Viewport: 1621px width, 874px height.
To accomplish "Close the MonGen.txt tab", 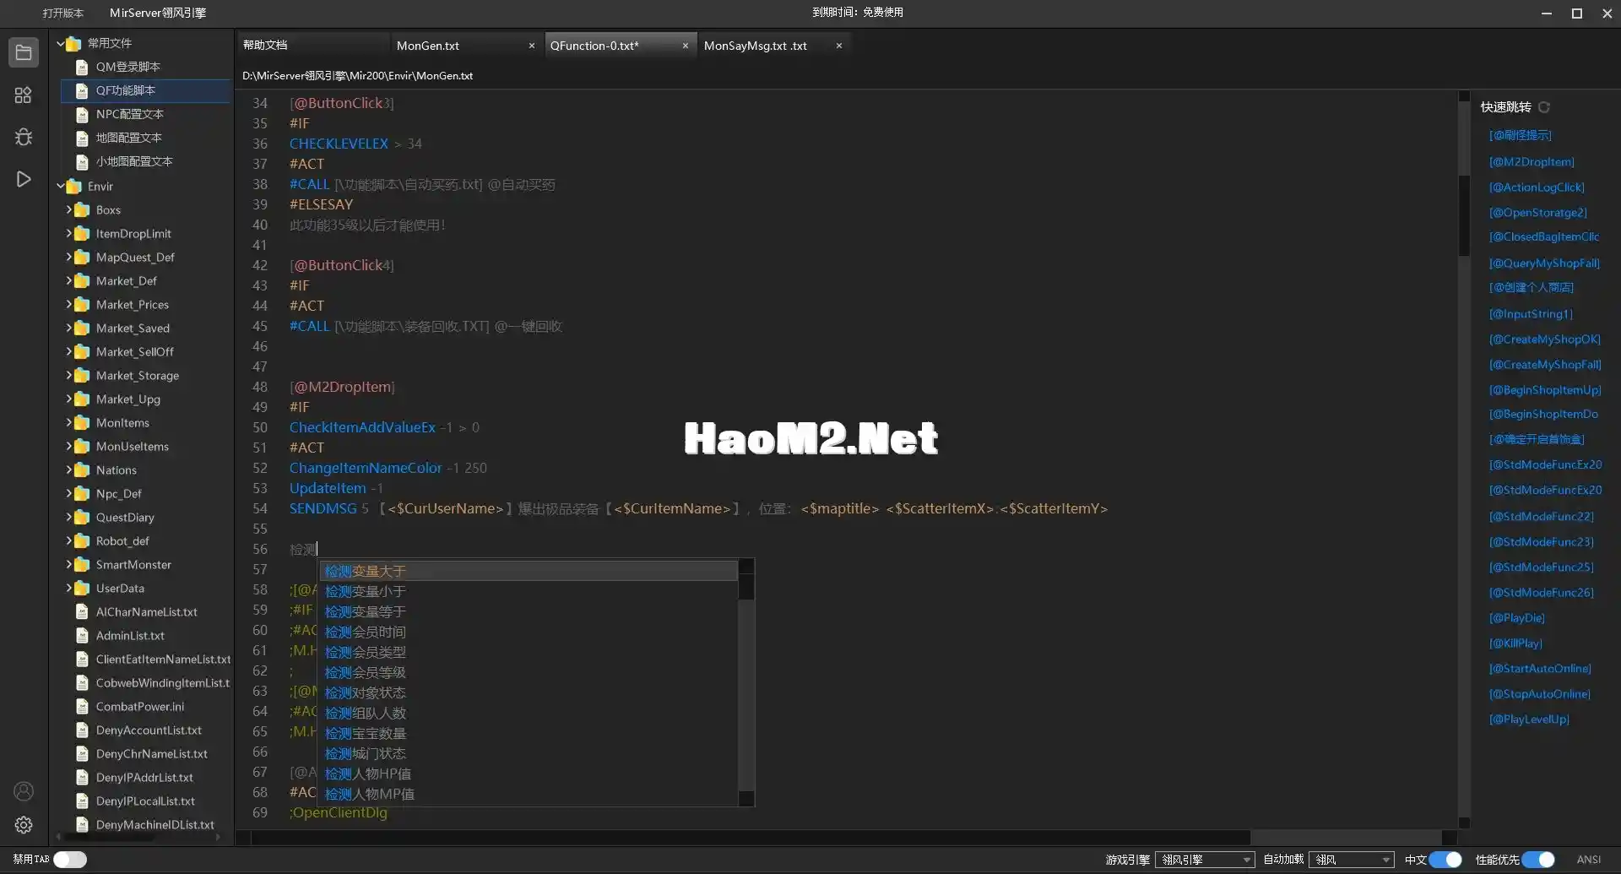I will pos(531,46).
